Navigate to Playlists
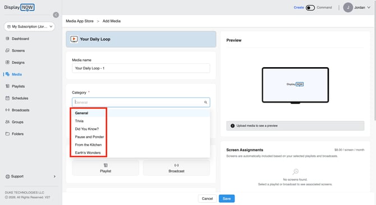 (x=18, y=86)
